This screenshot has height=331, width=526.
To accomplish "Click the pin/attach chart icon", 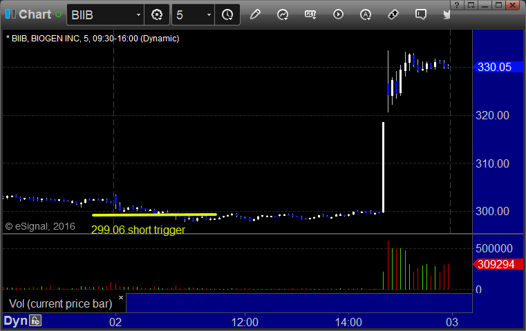I will point(393,14).
